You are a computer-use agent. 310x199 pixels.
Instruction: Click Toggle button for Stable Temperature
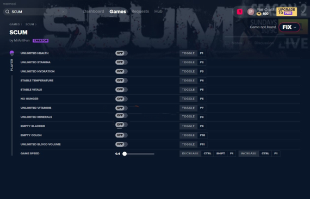click(x=188, y=80)
